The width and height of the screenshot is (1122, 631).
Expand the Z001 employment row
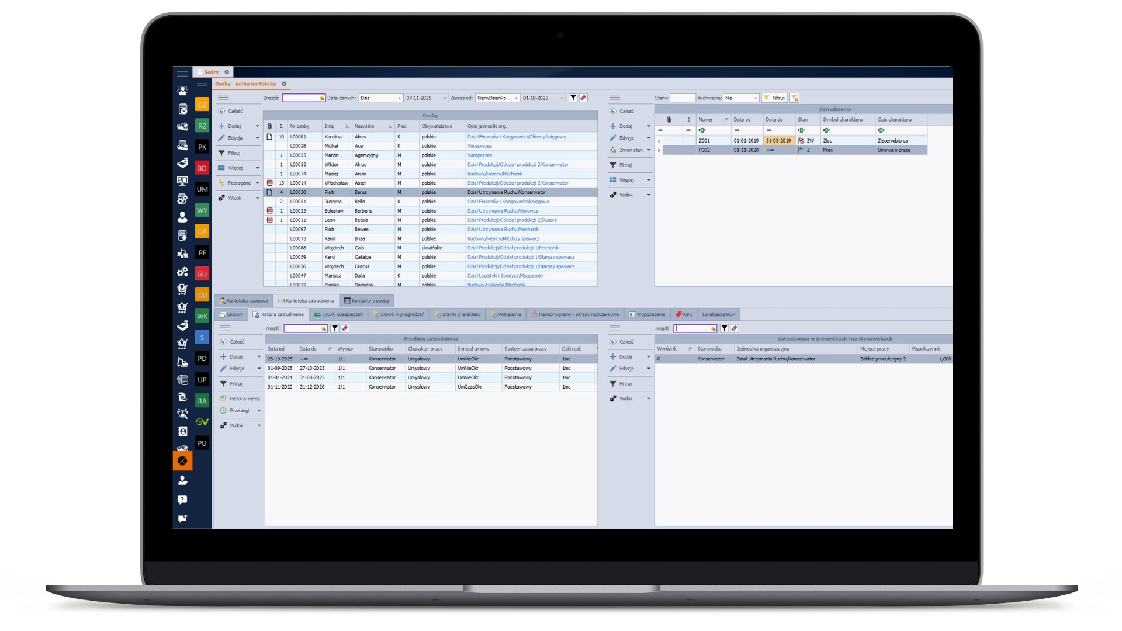(x=659, y=141)
